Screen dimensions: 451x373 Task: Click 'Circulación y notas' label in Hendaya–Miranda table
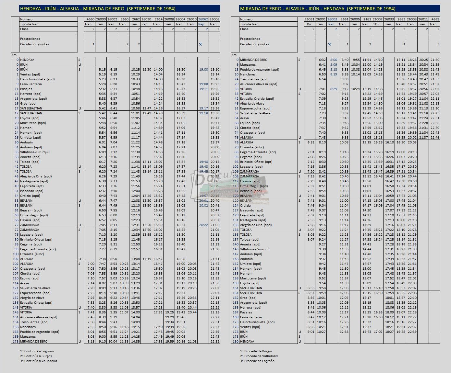pos(34,44)
